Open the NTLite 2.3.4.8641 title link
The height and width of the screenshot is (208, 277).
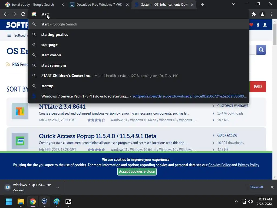click(62, 106)
